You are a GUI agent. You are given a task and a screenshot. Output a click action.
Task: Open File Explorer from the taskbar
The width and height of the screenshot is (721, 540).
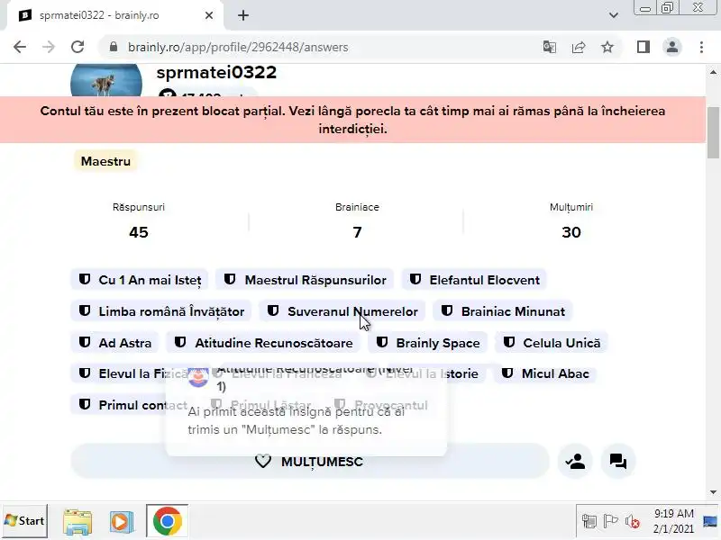point(78,522)
